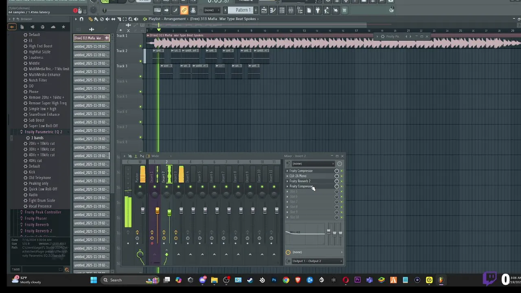Toggle the Insert 1 mute LED

[x=154, y=187]
